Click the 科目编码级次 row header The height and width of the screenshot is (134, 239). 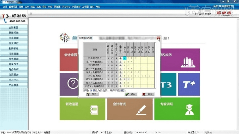coord(95,58)
